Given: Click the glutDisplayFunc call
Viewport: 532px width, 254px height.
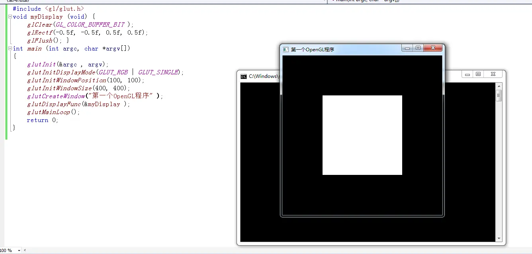Looking at the screenshot, I should pos(54,104).
